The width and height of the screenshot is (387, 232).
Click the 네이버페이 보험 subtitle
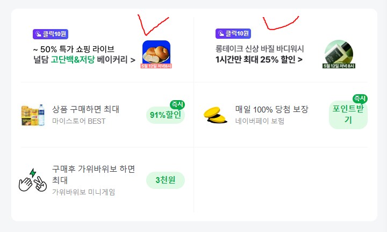pos(260,121)
